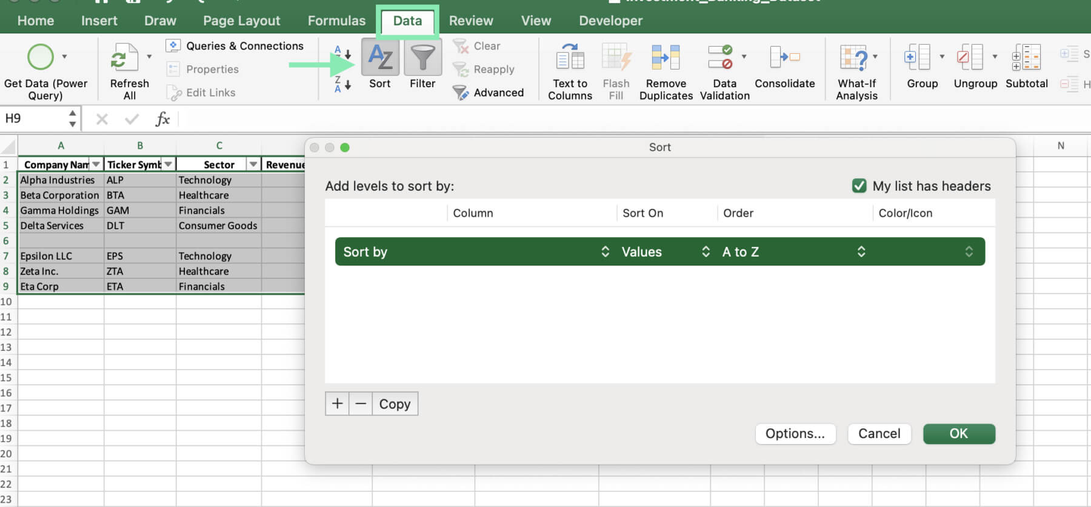
Task: Open the Review tab
Action: (x=471, y=21)
